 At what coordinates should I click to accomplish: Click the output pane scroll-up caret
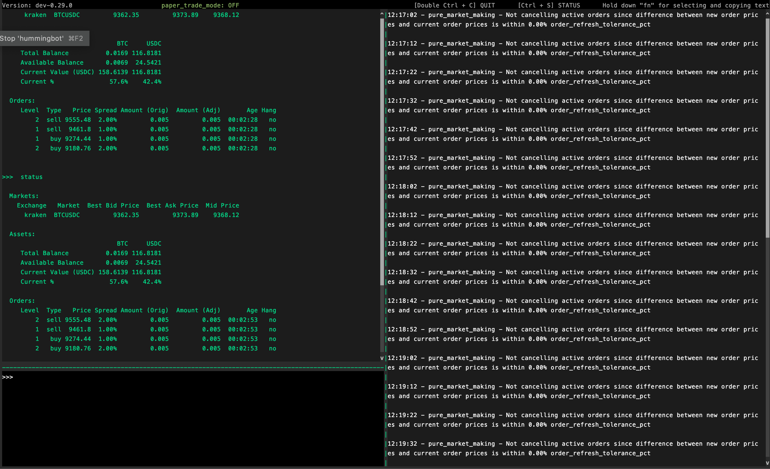(382, 14)
